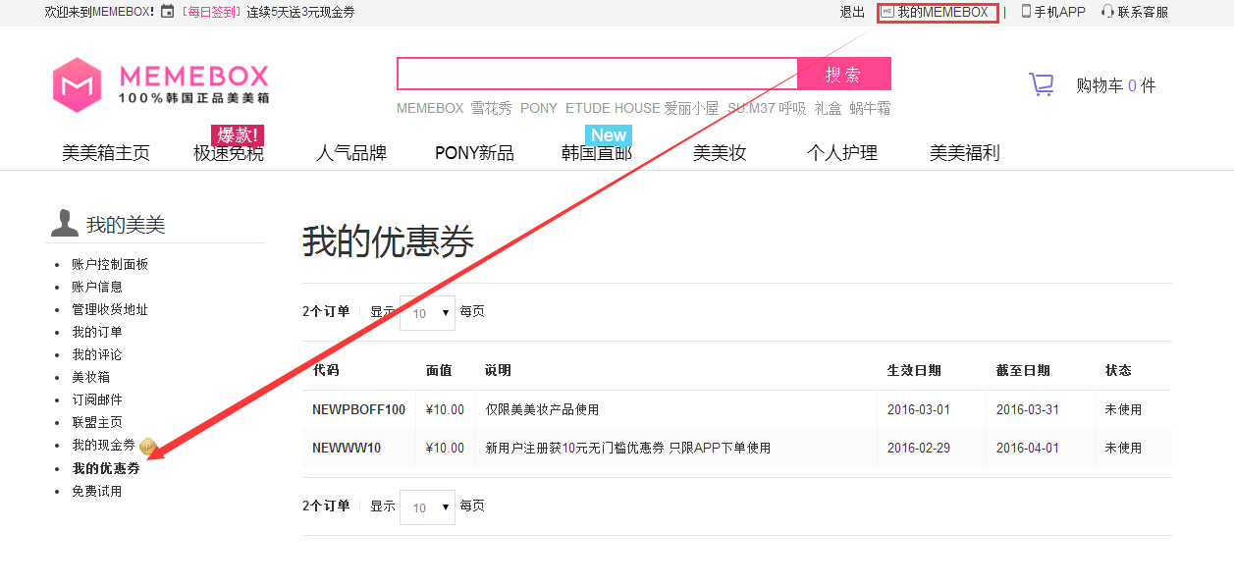1234x586 pixels.
Task: Click the 说明 column header
Action: click(498, 370)
